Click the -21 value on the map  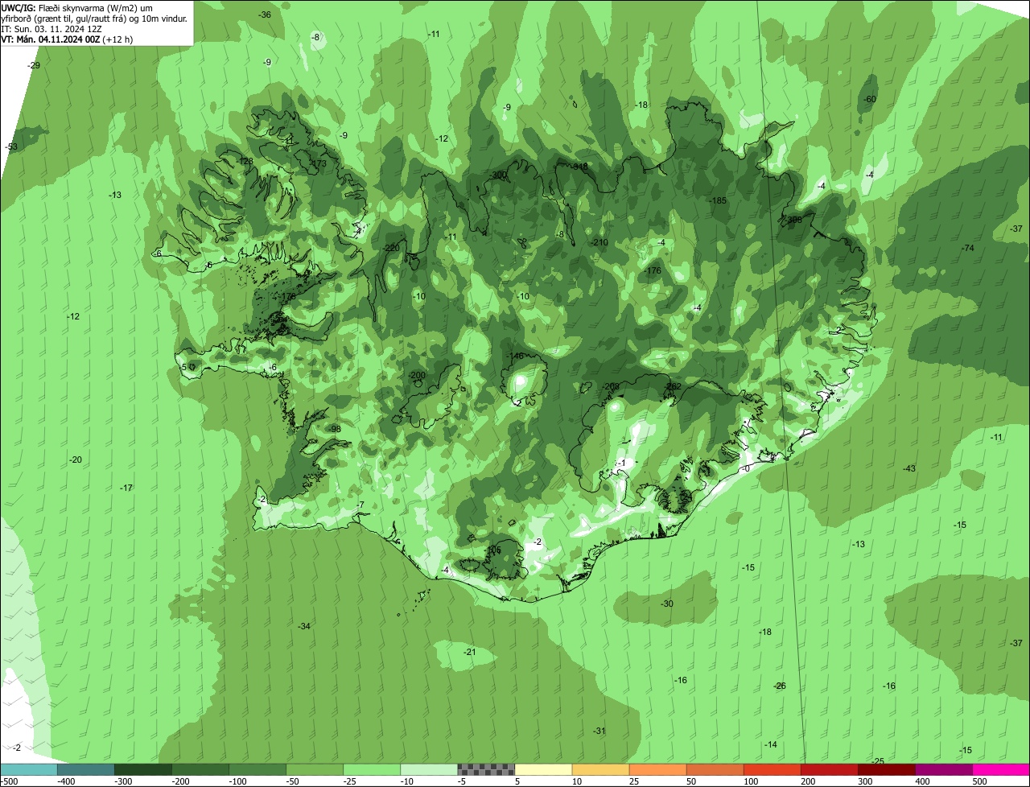click(470, 653)
